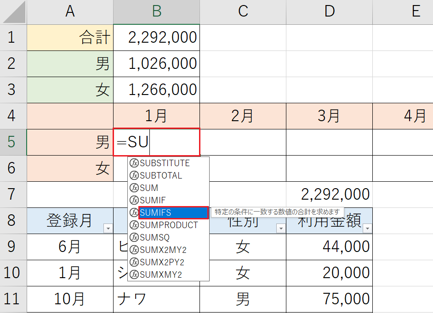Image resolution: width=433 pixels, height=313 pixels.
Task: Click the fx icon beside SUMXMY2
Action: point(134,274)
